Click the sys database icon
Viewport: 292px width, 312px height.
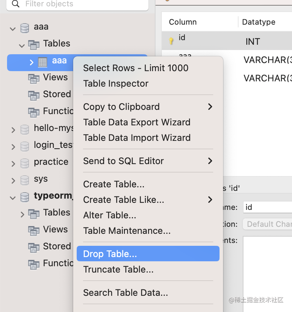pyautogui.click(x=25, y=180)
